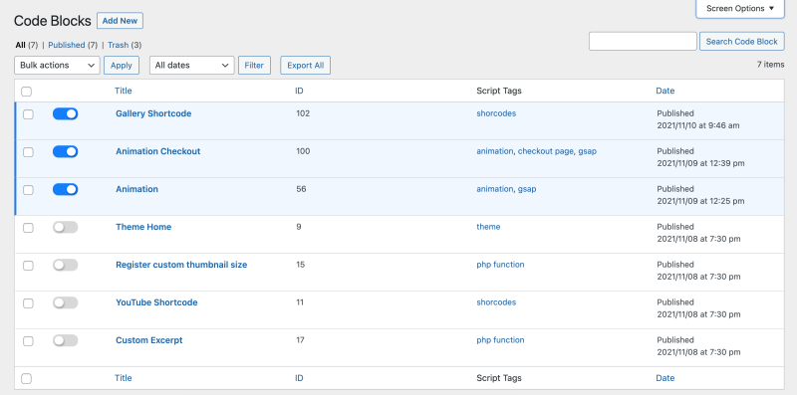Click the date 2021/11/09 at 12:25 pm
The width and height of the screenshot is (797, 395).
click(700, 201)
